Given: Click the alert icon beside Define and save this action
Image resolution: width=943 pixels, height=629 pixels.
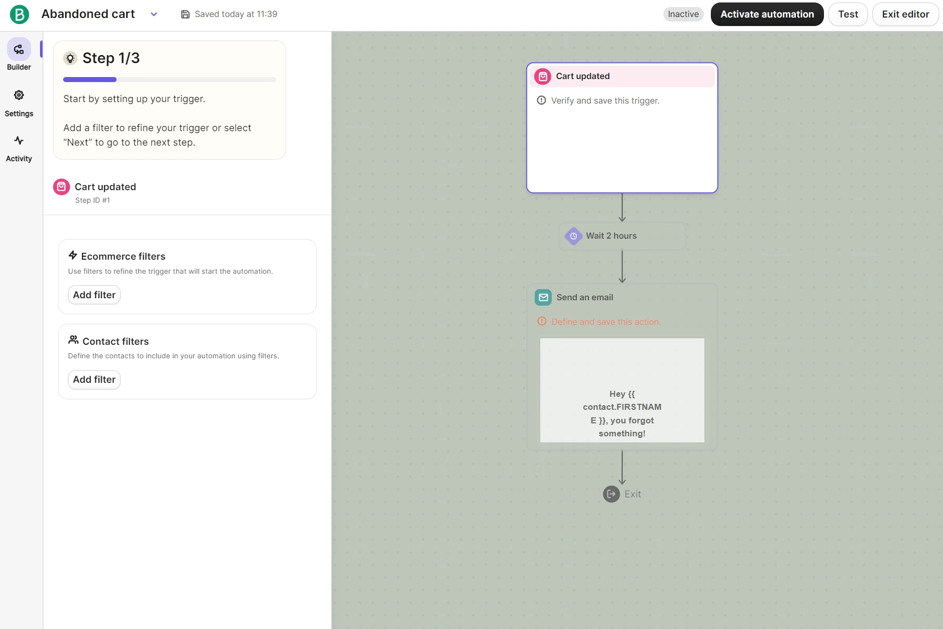Looking at the screenshot, I should [x=542, y=321].
